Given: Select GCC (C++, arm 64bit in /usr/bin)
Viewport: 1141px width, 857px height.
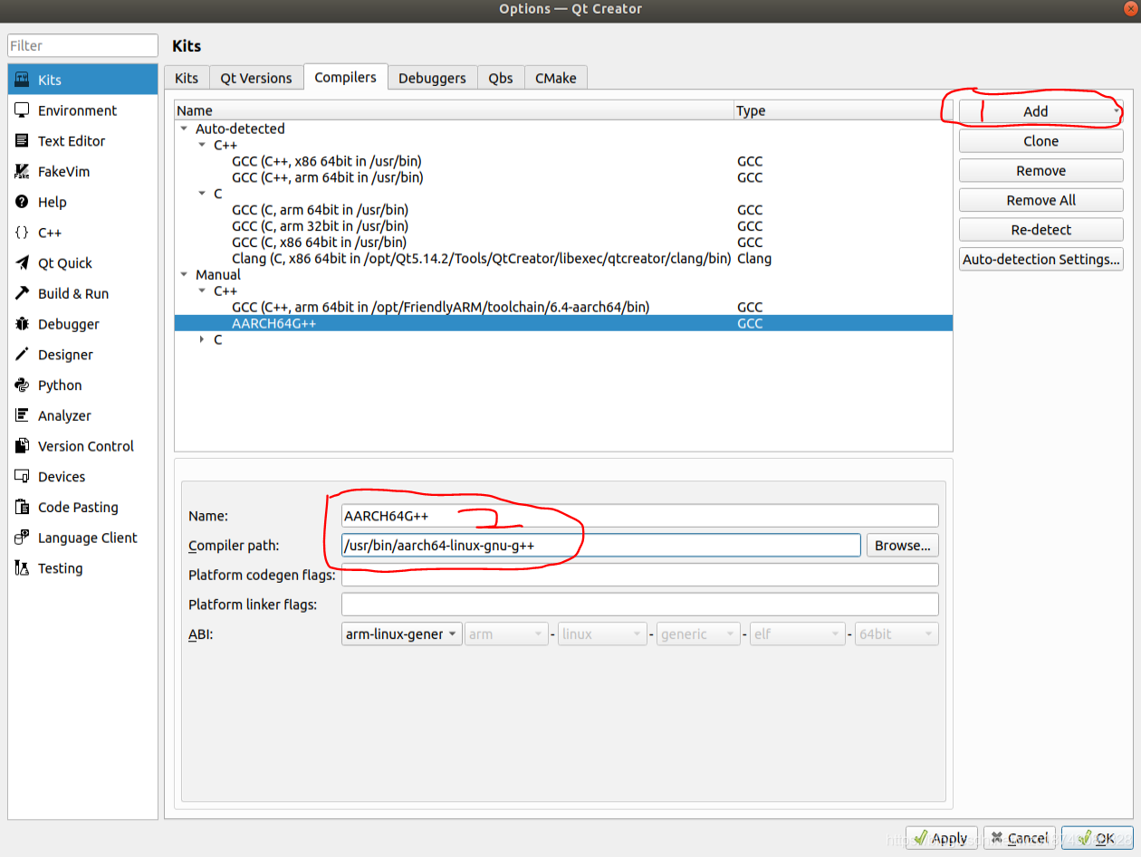Looking at the screenshot, I should 563,177.
